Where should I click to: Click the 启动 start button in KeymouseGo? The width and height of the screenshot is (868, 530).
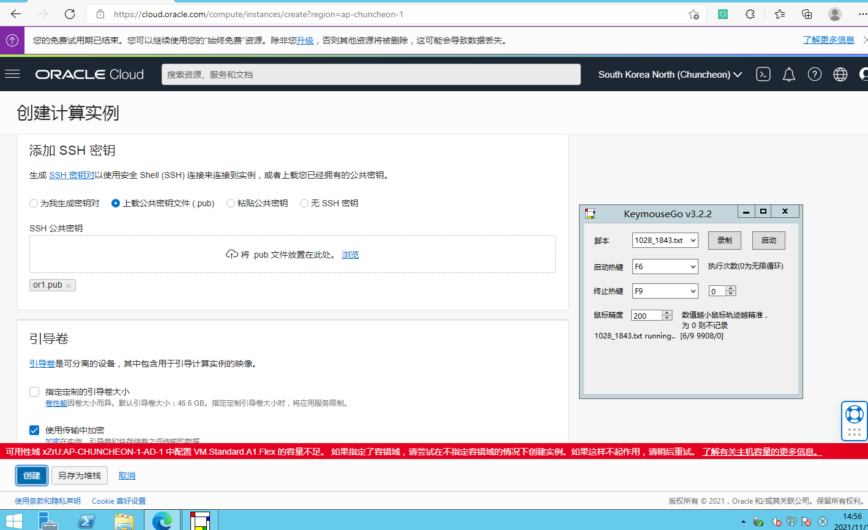coord(769,241)
